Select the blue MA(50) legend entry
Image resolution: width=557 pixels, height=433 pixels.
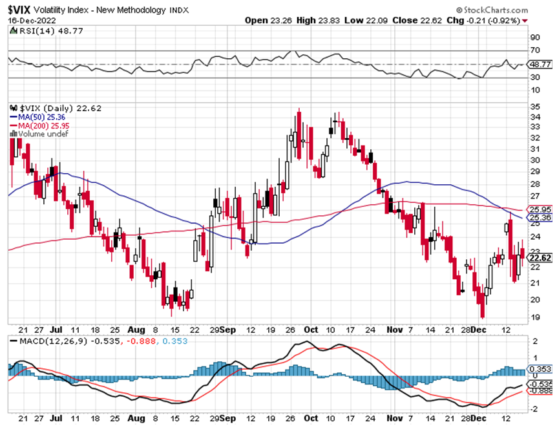point(34,118)
